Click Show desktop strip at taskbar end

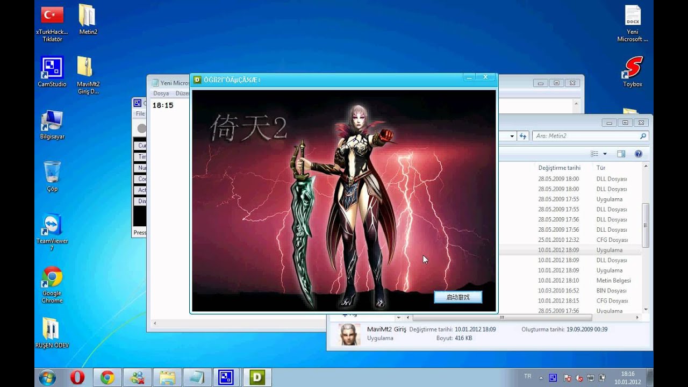[x=649, y=377]
